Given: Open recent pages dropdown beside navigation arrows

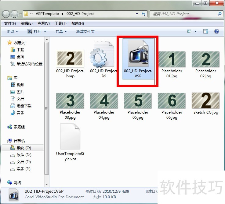Looking at the screenshot, I should [20, 14].
